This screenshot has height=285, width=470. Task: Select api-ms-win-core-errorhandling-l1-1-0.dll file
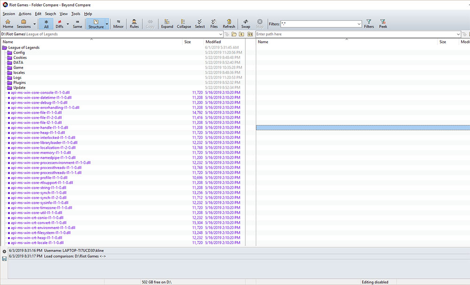pos(45,108)
